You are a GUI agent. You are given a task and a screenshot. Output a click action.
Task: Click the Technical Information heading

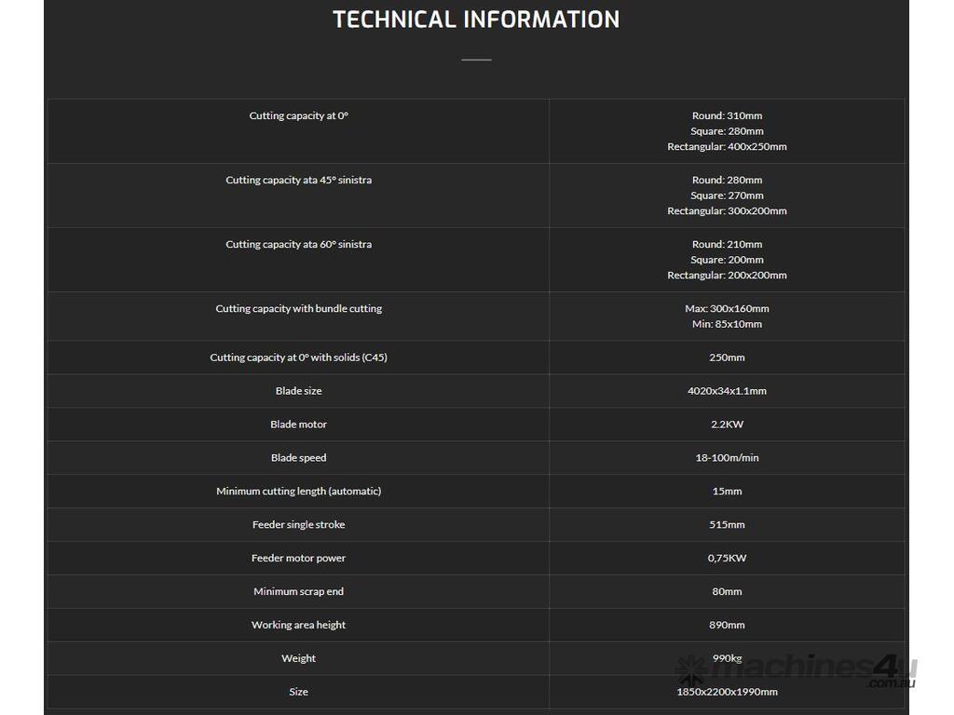click(476, 20)
